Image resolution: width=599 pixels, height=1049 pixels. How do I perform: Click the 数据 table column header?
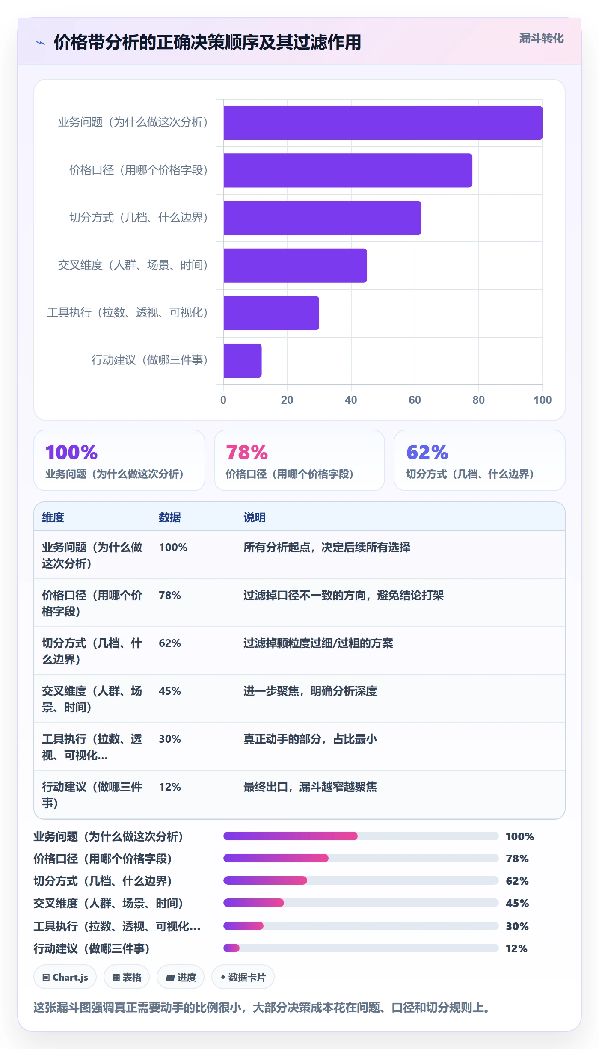click(170, 517)
